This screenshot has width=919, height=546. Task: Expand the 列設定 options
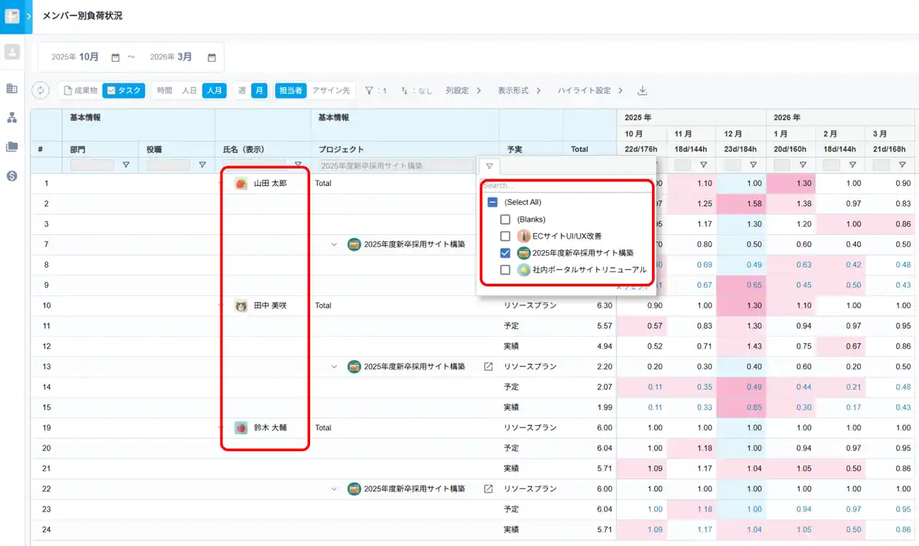[x=462, y=91]
